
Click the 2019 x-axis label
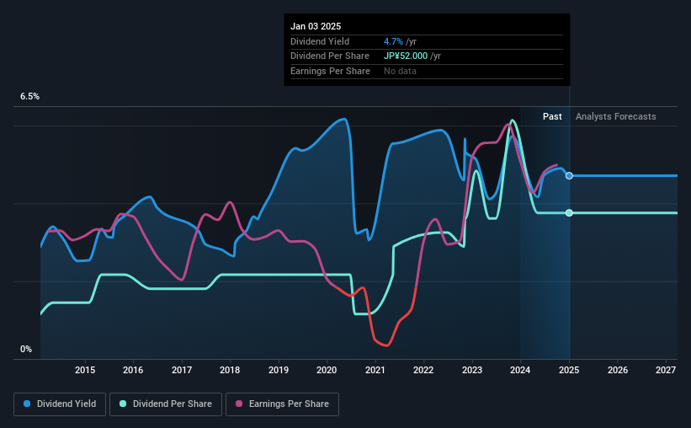point(279,370)
